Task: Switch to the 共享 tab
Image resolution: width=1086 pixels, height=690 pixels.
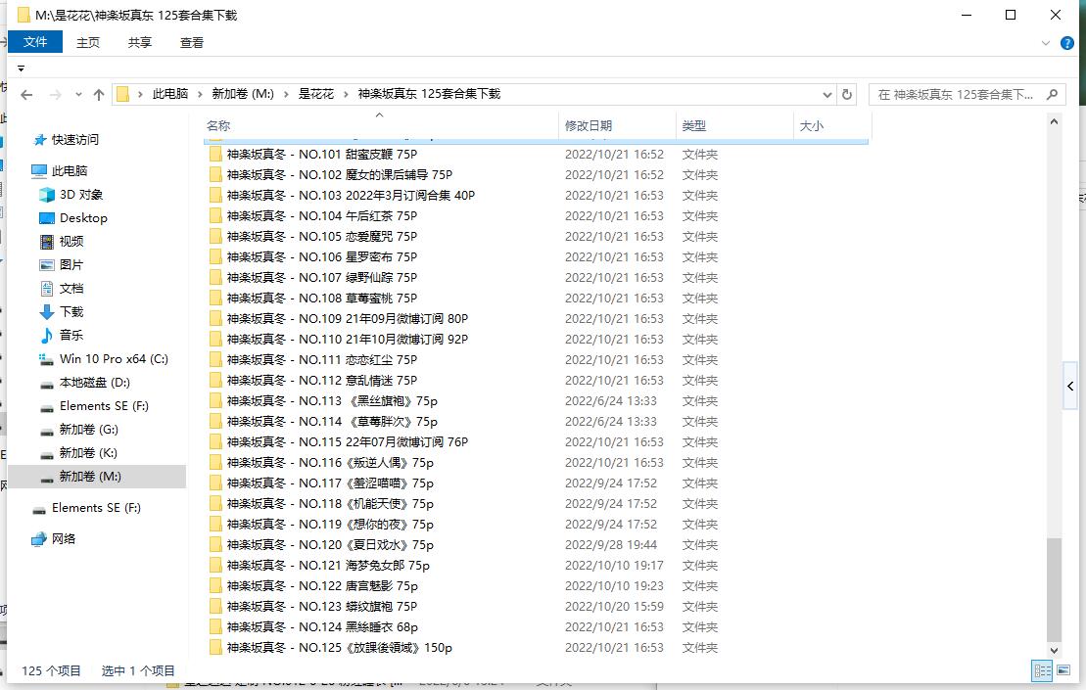Action: tap(139, 42)
